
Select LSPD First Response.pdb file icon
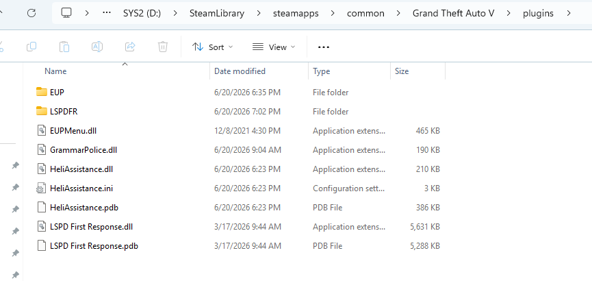point(42,246)
